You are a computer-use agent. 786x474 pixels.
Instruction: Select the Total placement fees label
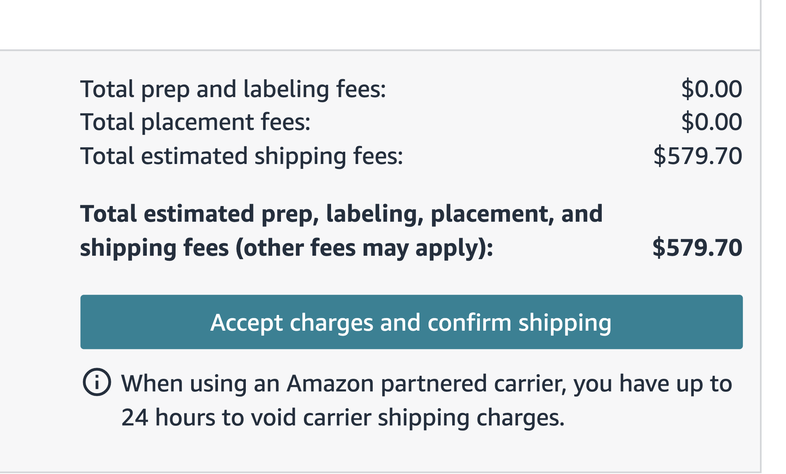[x=195, y=122]
